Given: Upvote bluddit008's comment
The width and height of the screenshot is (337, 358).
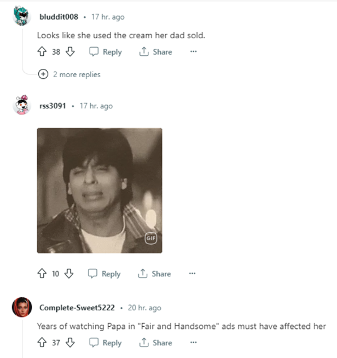Looking at the screenshot, I should (x=42, y=52).
